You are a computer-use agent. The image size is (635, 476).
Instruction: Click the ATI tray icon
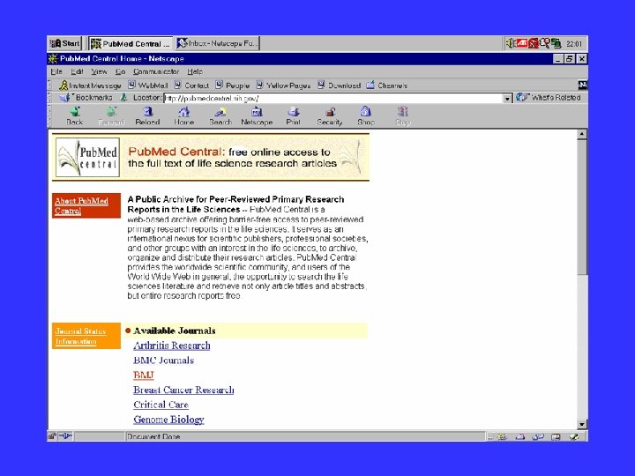pos(521,43)
